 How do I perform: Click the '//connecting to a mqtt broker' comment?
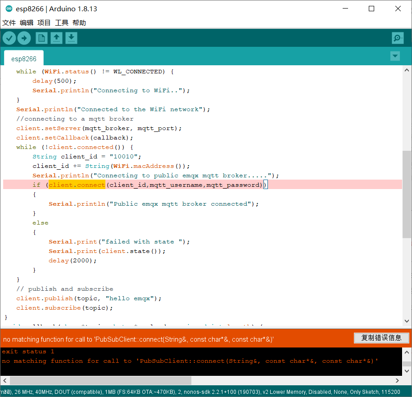coord(75,119)
